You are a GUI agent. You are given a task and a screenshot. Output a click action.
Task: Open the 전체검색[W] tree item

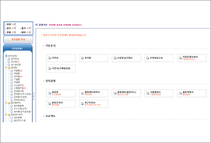pyautogui.click(x=19, y=100)
